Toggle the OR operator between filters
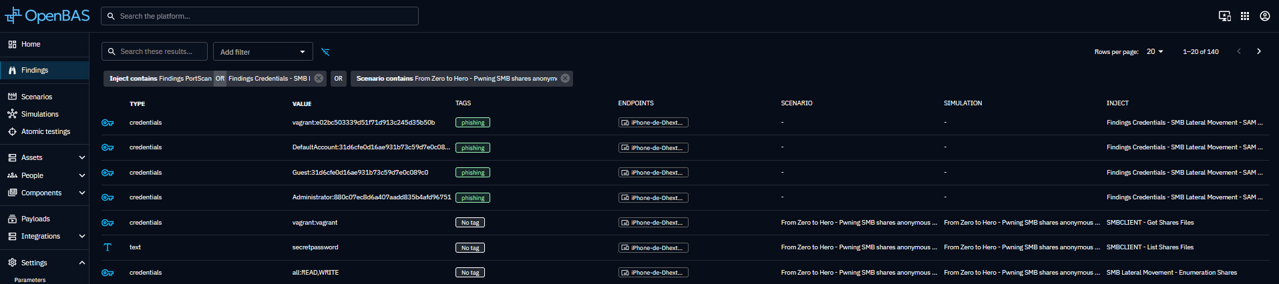1279x284 pixels. (339, 79)
